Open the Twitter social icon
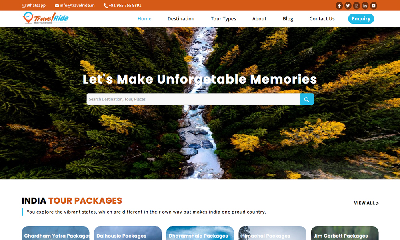Viewport: 400px width, 240px height. (x=348, y=6)
